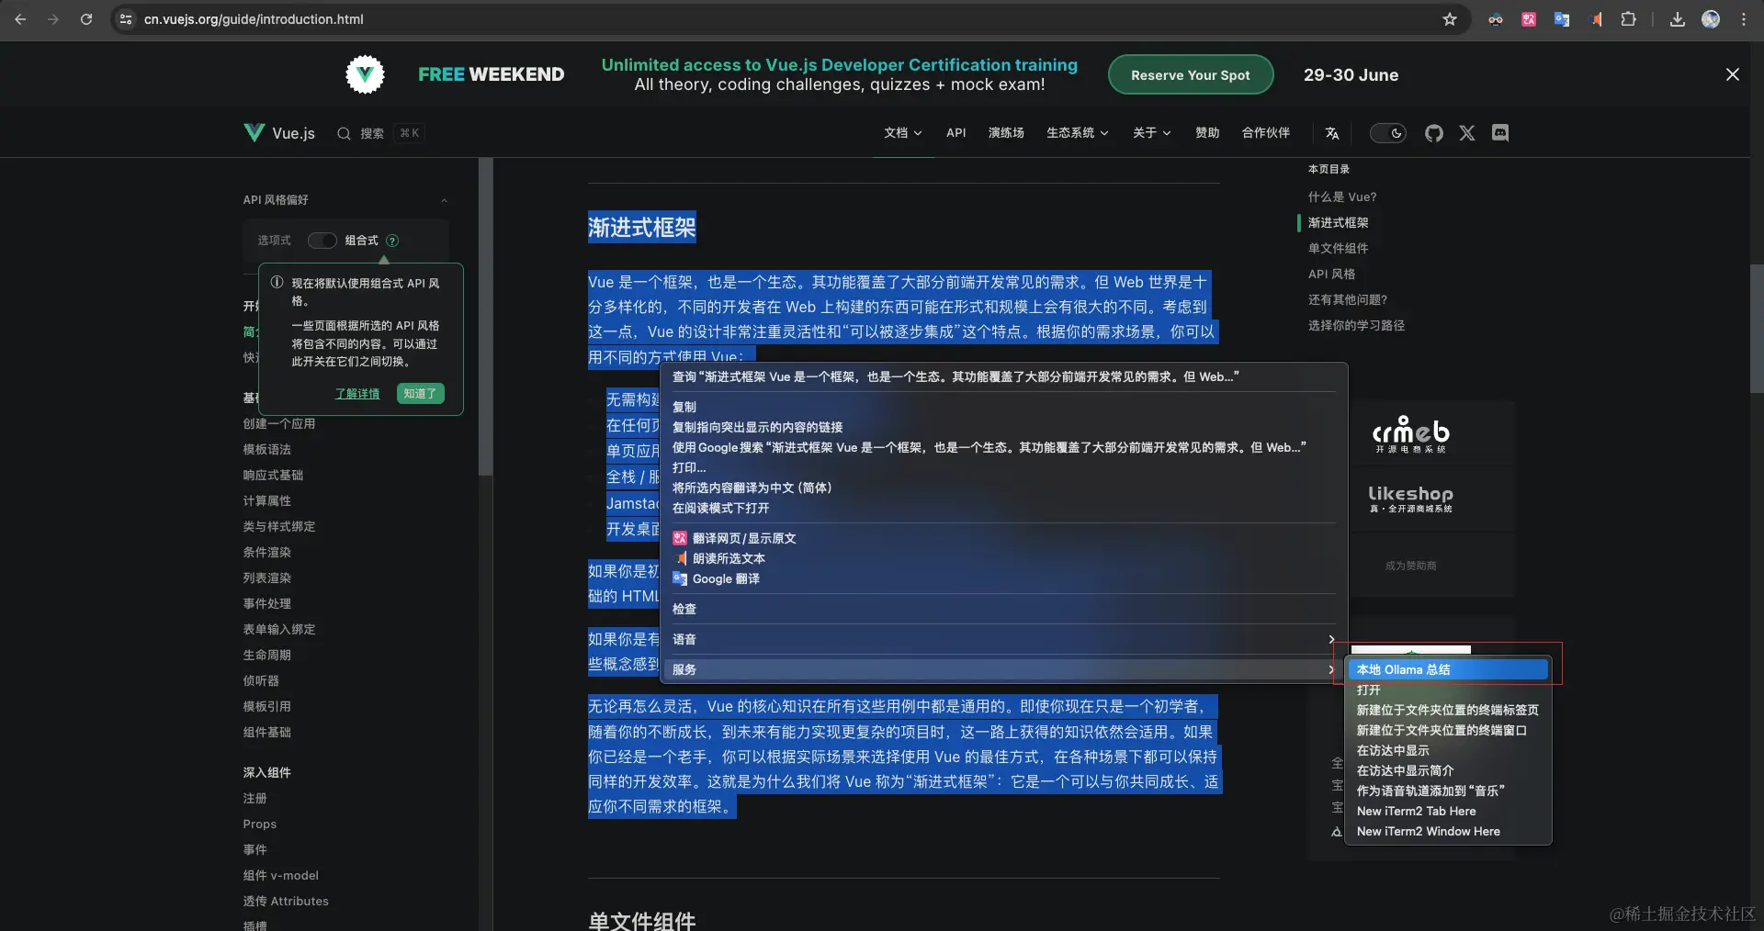Open Vue X (Twitter) icon link
1764x931 pixels.
pos(1467,133)
